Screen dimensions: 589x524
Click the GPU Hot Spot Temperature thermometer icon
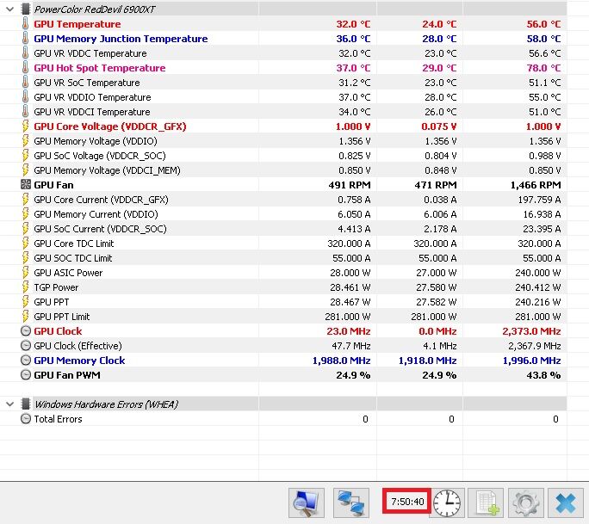25,68
